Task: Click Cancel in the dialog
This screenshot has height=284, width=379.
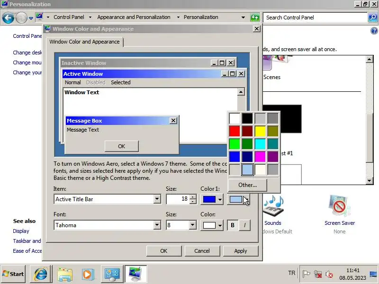Action: [x=202, y=251]
